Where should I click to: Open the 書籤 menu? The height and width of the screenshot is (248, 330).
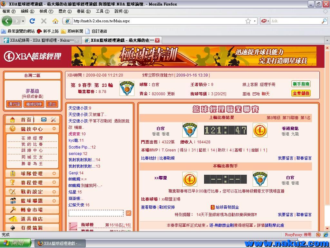click(84, 11)
